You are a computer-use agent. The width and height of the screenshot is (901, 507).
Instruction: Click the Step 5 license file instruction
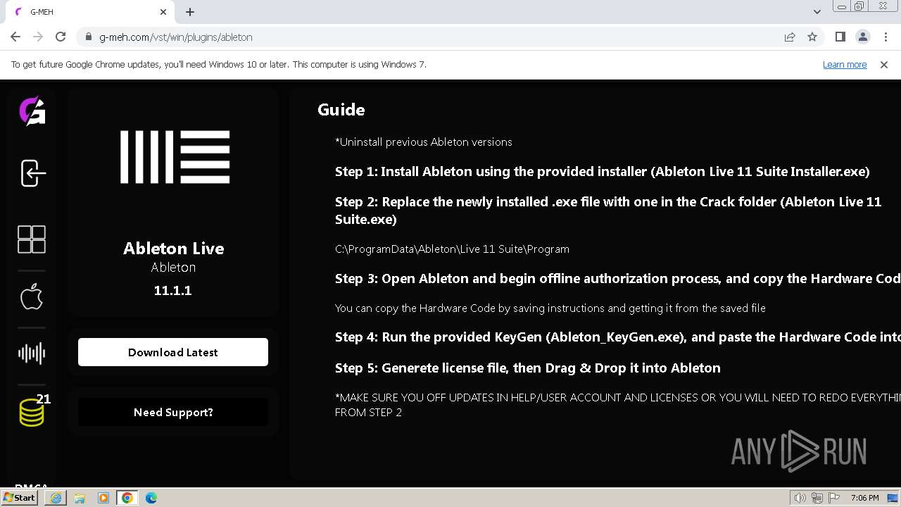tap(527, 368)
